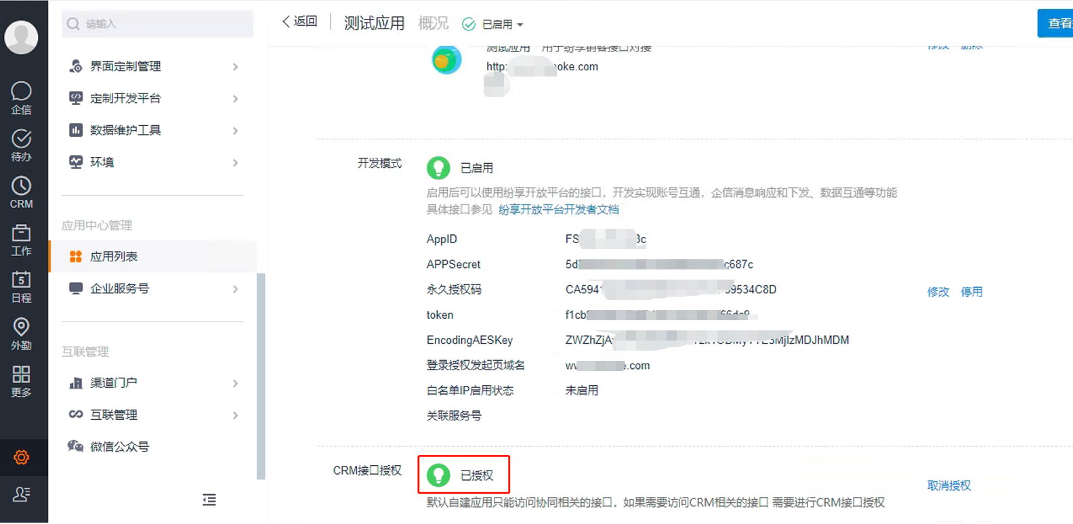
Task: Click 停用 to disable developer mode
Action: tap(971, 292)
